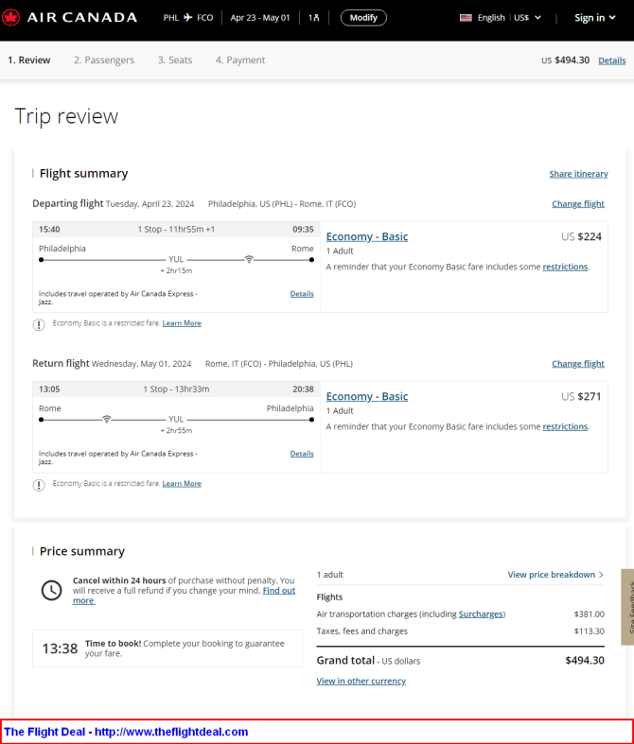
Task: Click the passenger count icon in header
Action: point(314,18)
